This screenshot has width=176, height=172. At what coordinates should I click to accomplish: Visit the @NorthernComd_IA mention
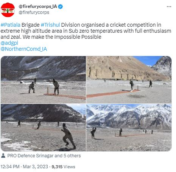[24, 49]
